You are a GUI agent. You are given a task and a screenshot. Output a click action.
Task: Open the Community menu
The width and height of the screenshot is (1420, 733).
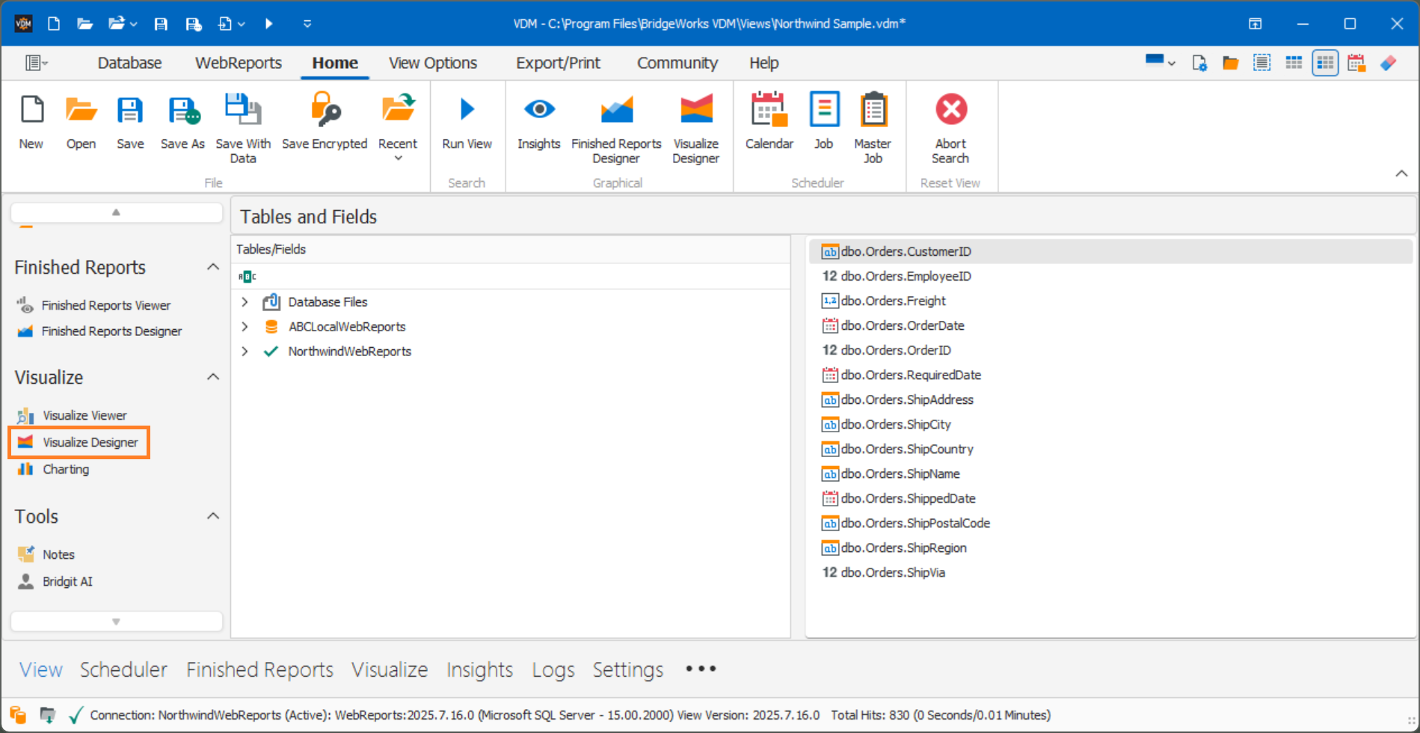pyautogui.click(x=677, y=63)
